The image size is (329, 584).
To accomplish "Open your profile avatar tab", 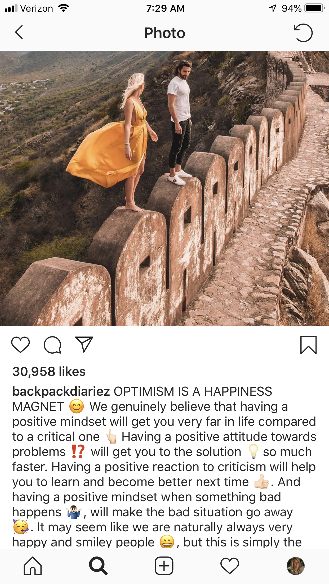I will 296,566.
